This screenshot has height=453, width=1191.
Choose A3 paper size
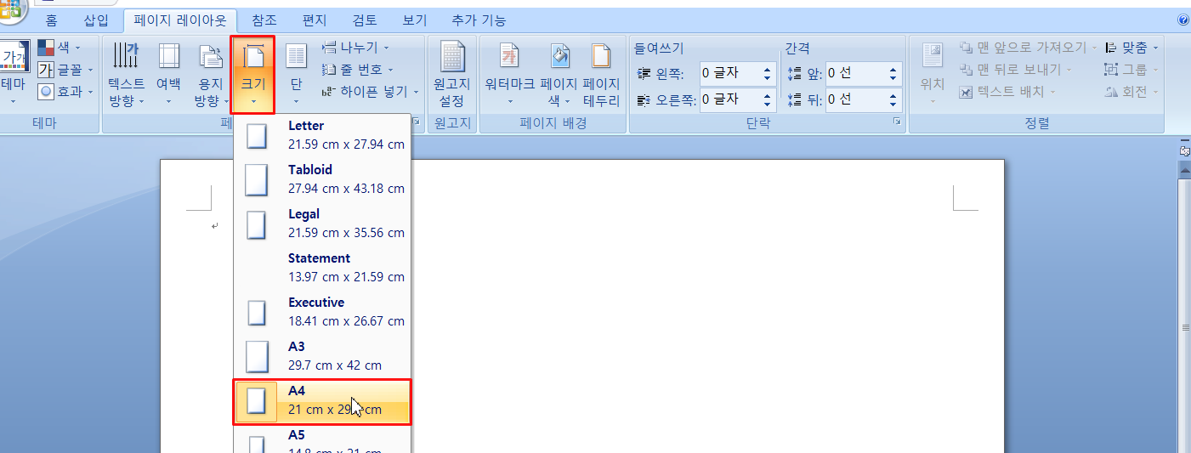click(x=323, y=356)
